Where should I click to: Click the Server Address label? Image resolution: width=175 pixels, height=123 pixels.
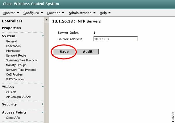tap(70, 39)
